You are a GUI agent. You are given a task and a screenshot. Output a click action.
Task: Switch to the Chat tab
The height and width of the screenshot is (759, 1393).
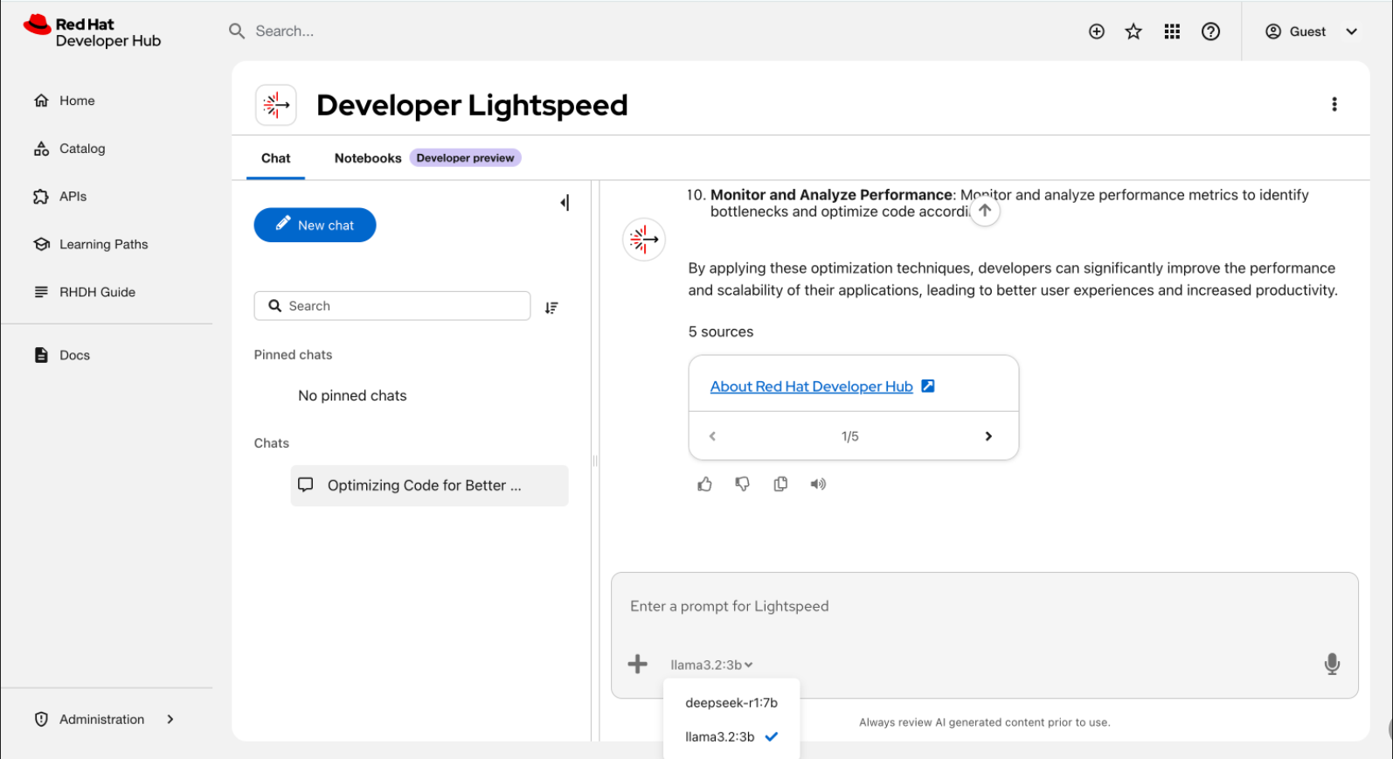(275, 158)
